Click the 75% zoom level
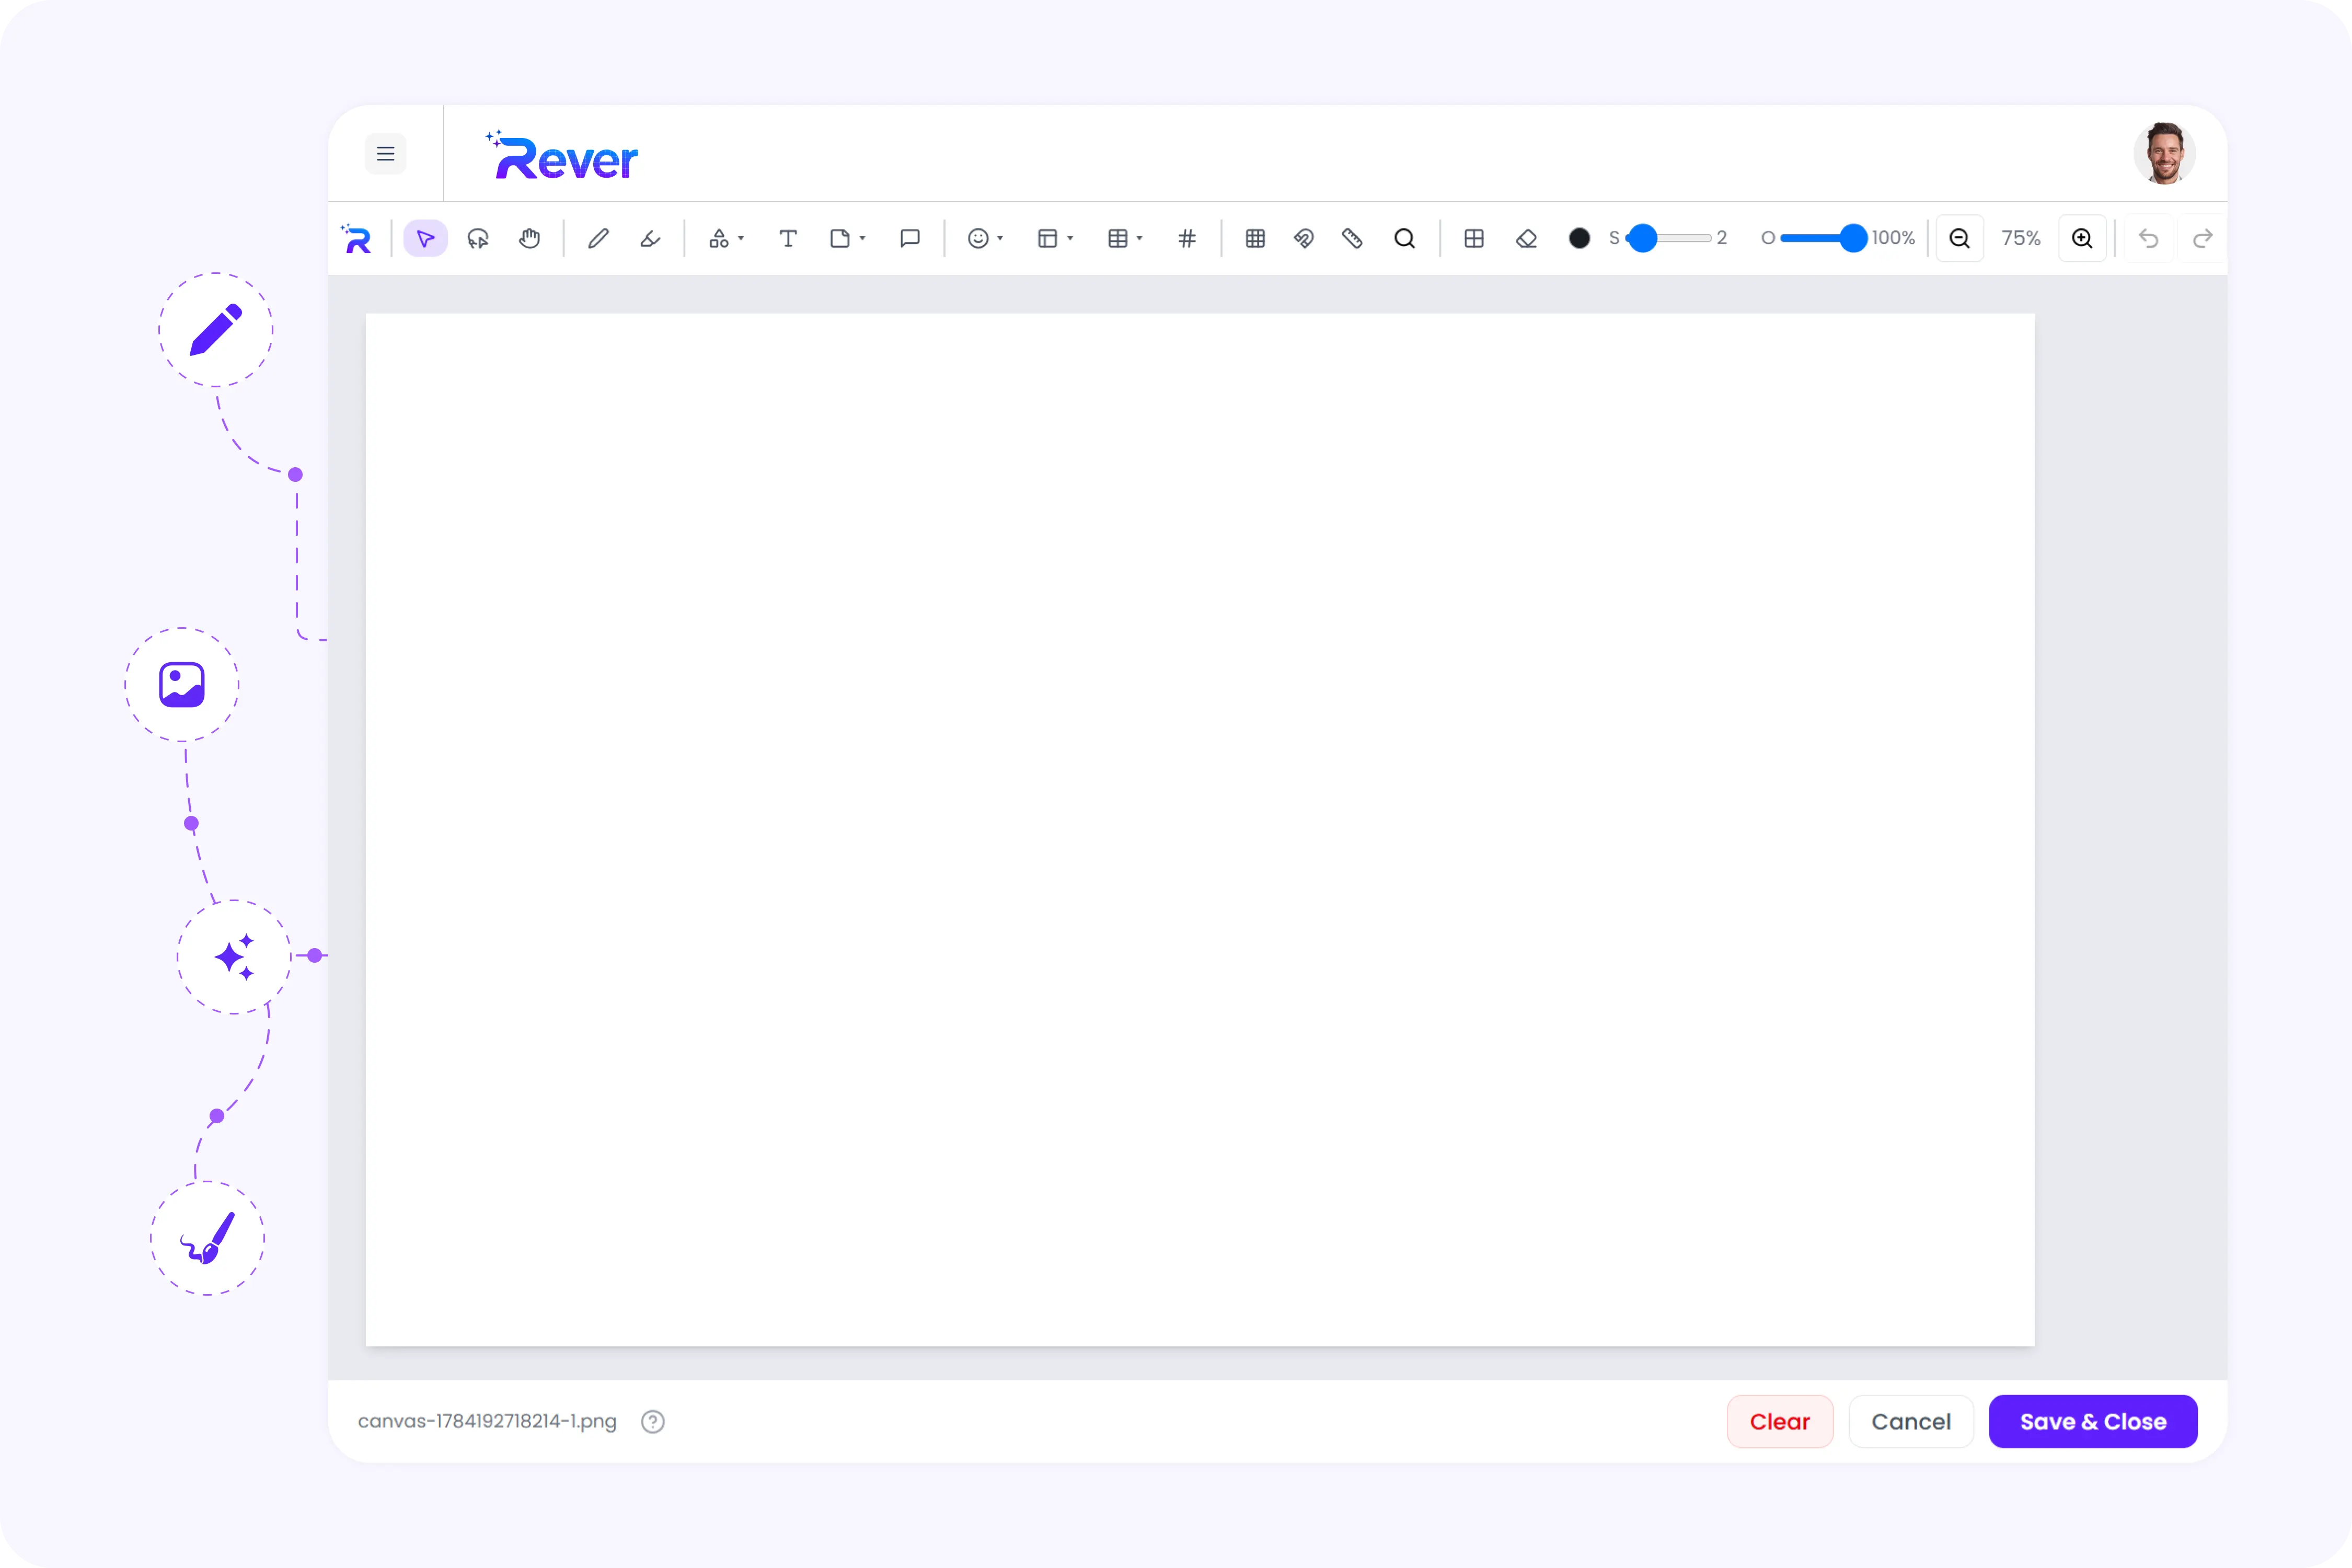 pos(2021,238)
